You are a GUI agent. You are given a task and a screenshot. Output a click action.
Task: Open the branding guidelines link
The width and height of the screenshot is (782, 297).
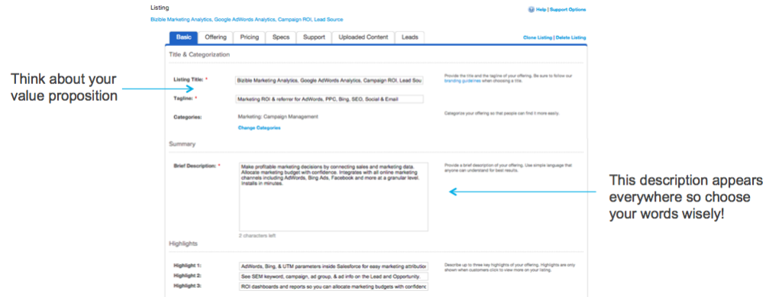coord(462,80)
